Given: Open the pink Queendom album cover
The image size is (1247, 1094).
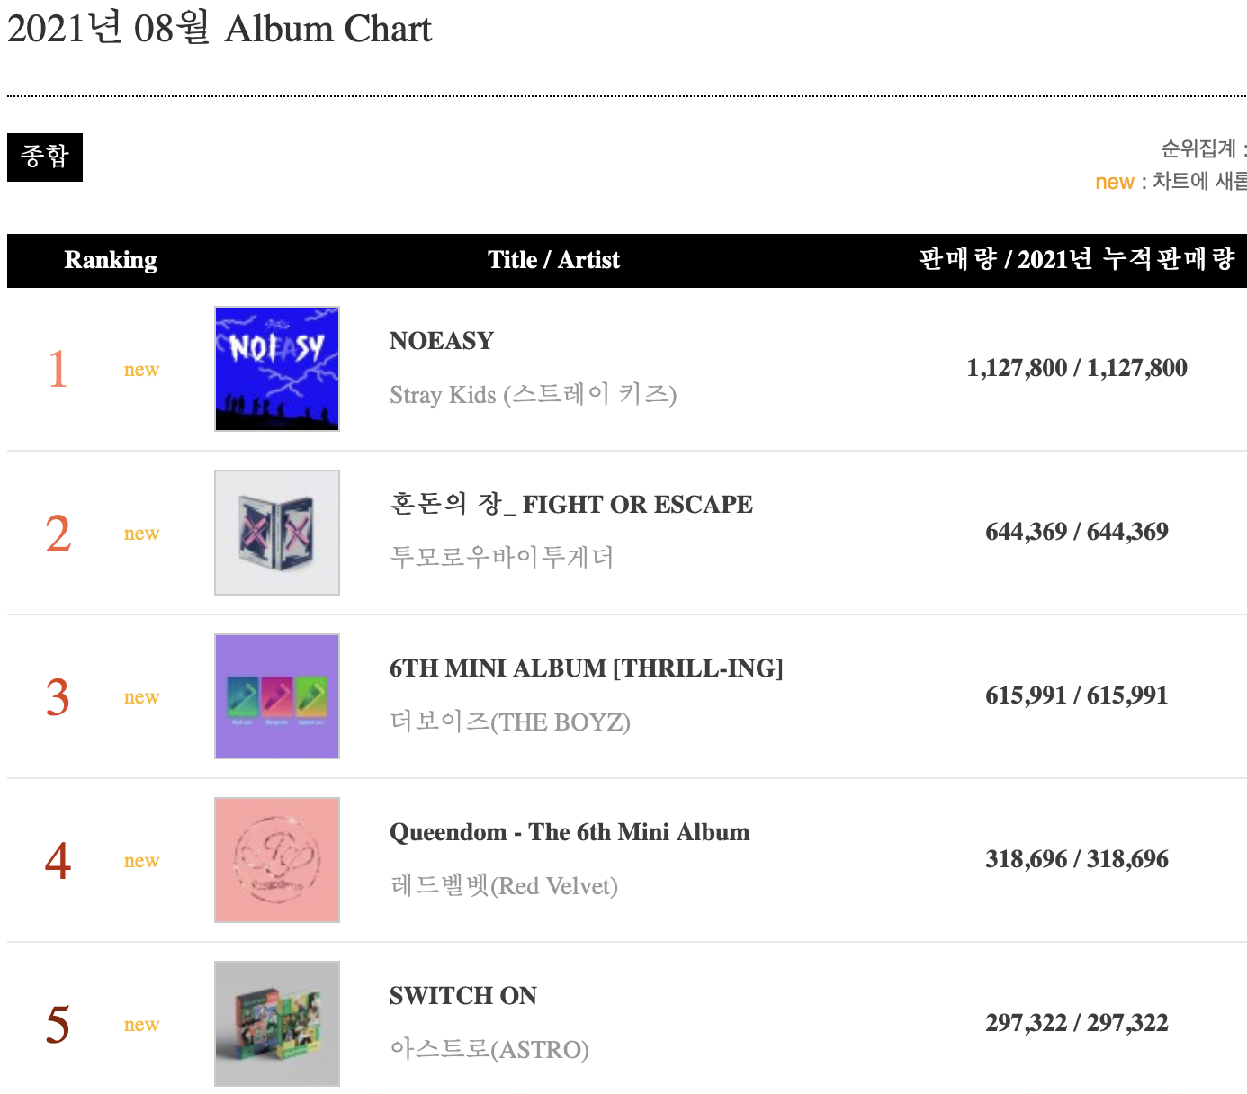Looking at the screenshot, I should tap(277, 860).
